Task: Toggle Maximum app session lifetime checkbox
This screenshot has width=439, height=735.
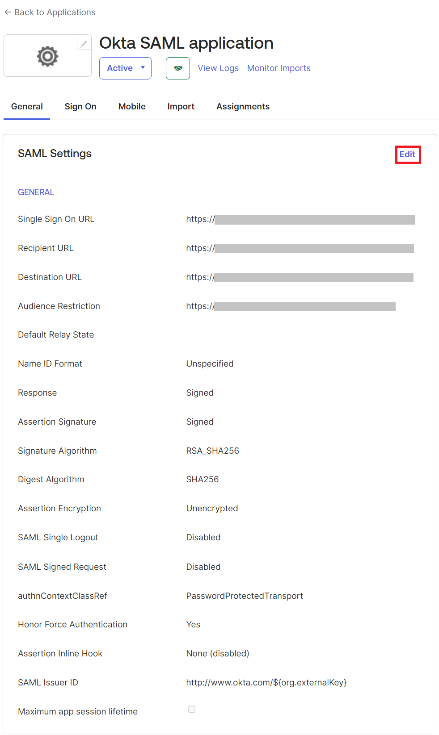Action: pos(192,709)
